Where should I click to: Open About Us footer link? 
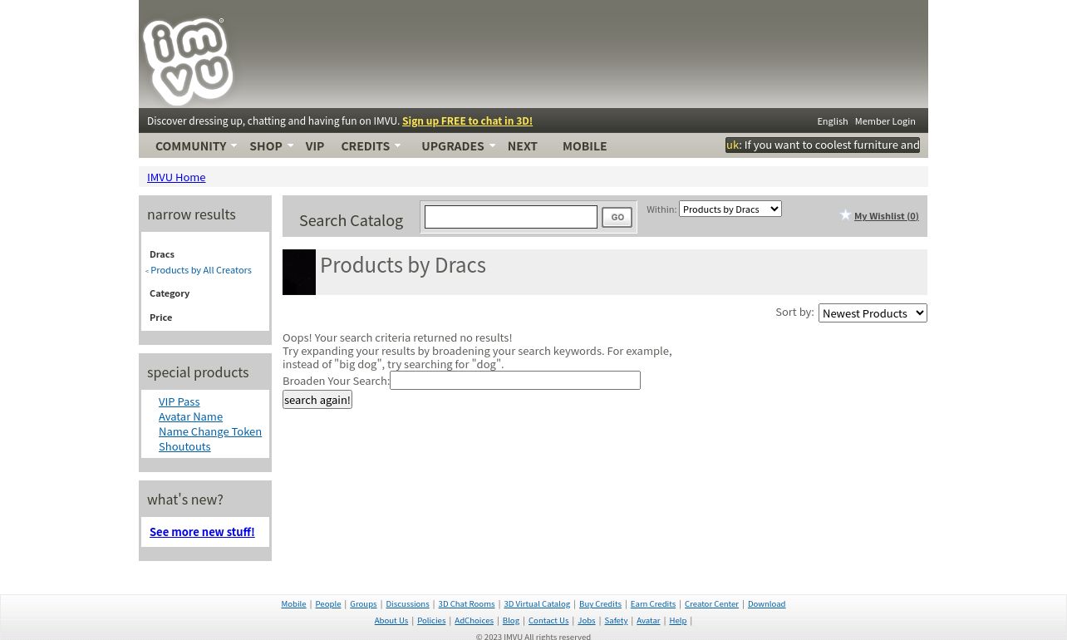[391, 621]
